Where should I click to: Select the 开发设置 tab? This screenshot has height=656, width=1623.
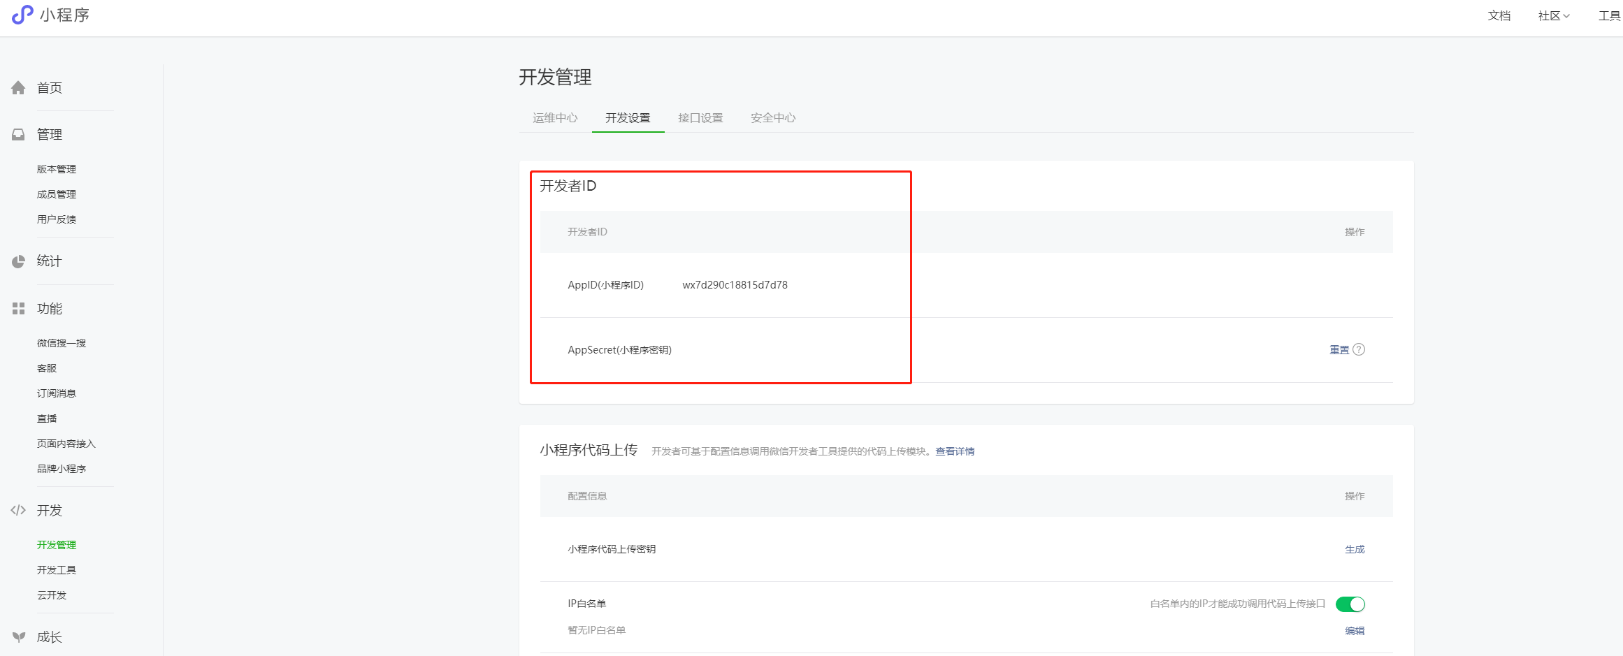click(628, 117)
